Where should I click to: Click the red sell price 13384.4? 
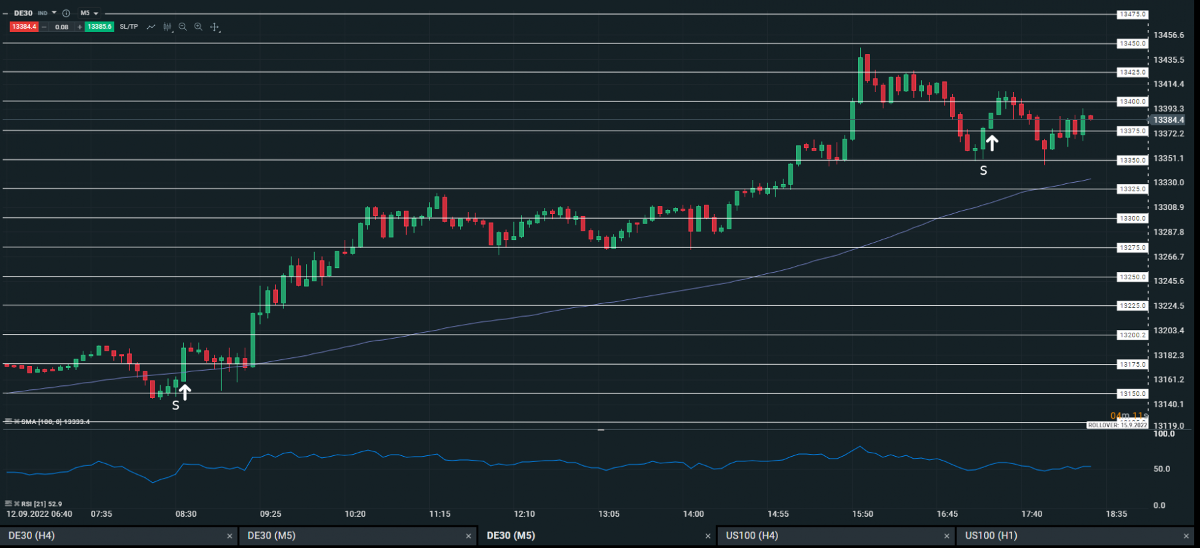click(24, 27)
